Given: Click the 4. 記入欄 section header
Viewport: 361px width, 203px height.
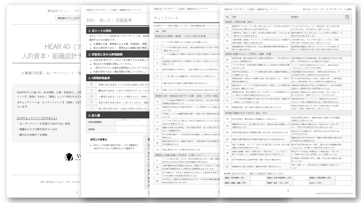Looking at the screenshot, I should tap(117, 115).
